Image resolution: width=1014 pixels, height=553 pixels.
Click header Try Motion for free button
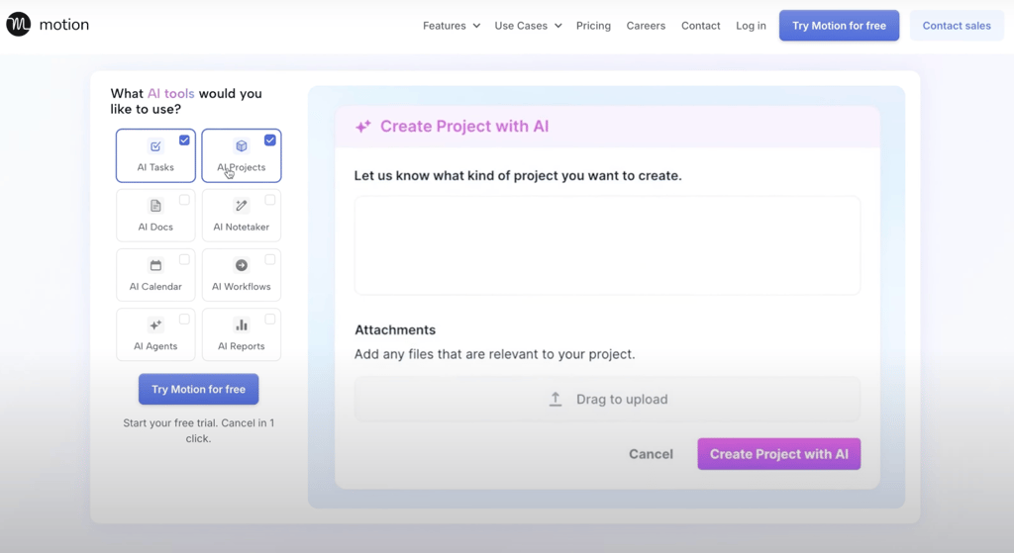coord(839,26)
